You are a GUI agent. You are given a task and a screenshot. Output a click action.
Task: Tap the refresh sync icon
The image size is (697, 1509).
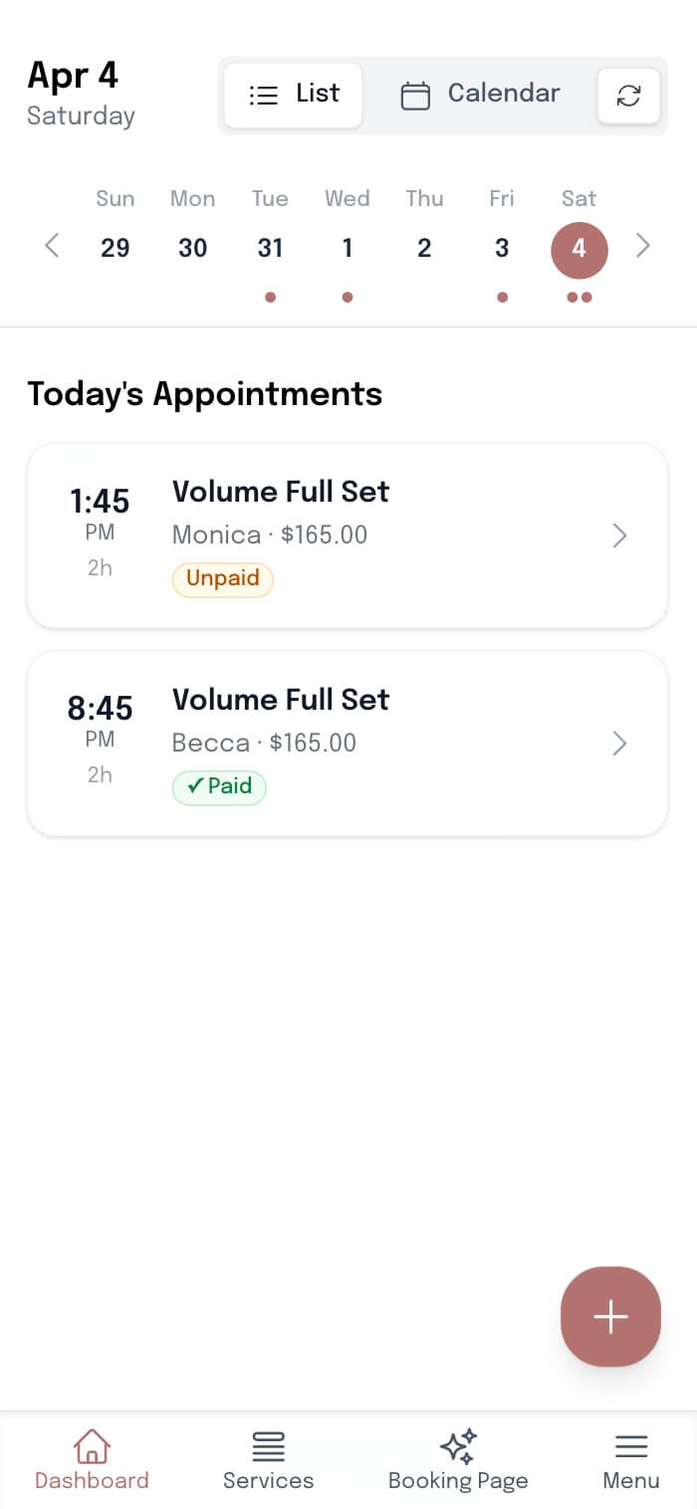pyautogui.click(x=628, y=96)
